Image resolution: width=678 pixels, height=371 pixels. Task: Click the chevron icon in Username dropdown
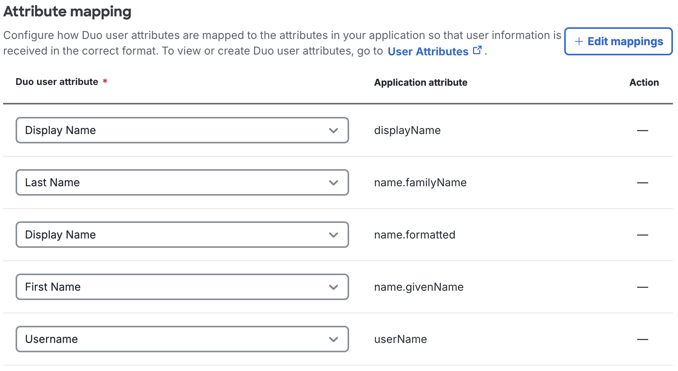333,339
